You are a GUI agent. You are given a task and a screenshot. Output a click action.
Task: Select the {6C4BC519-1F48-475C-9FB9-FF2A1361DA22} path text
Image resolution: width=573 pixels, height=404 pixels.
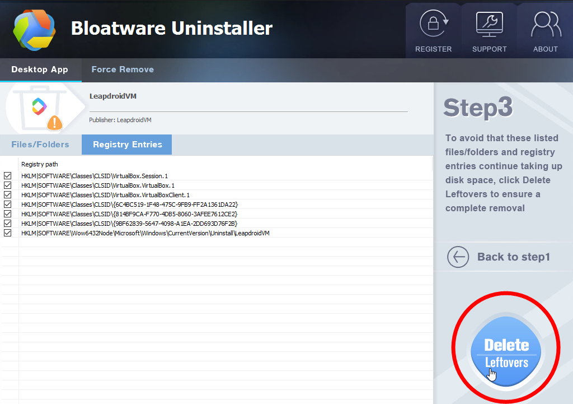[129, 205]
